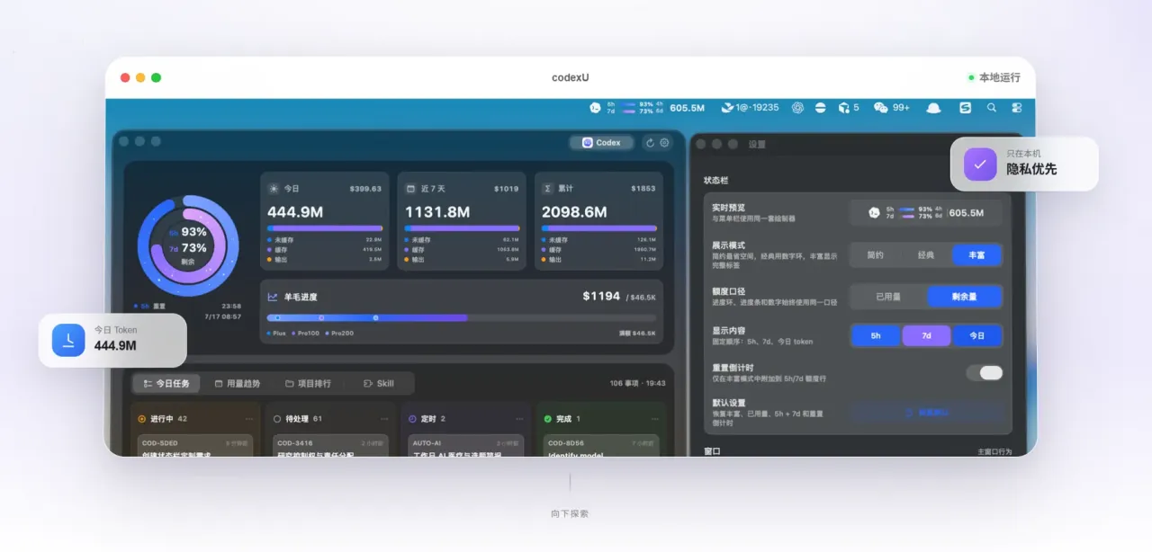Click the 5h/7d remaining quota ring

[188, 246]
